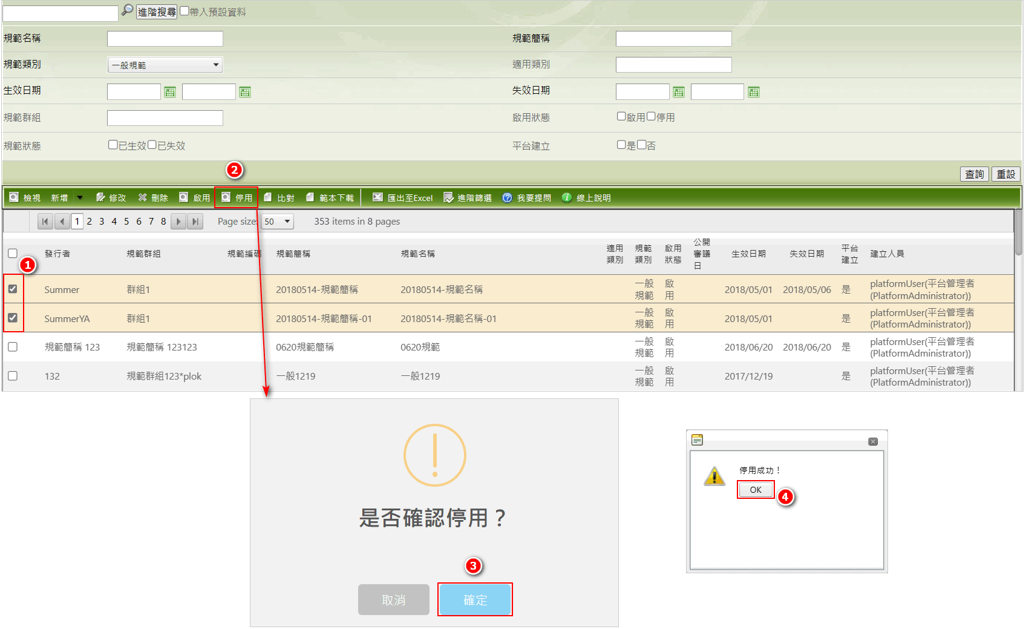
Task: Select cell 20180514-規範簡稱-01
Action: (324, 318)
